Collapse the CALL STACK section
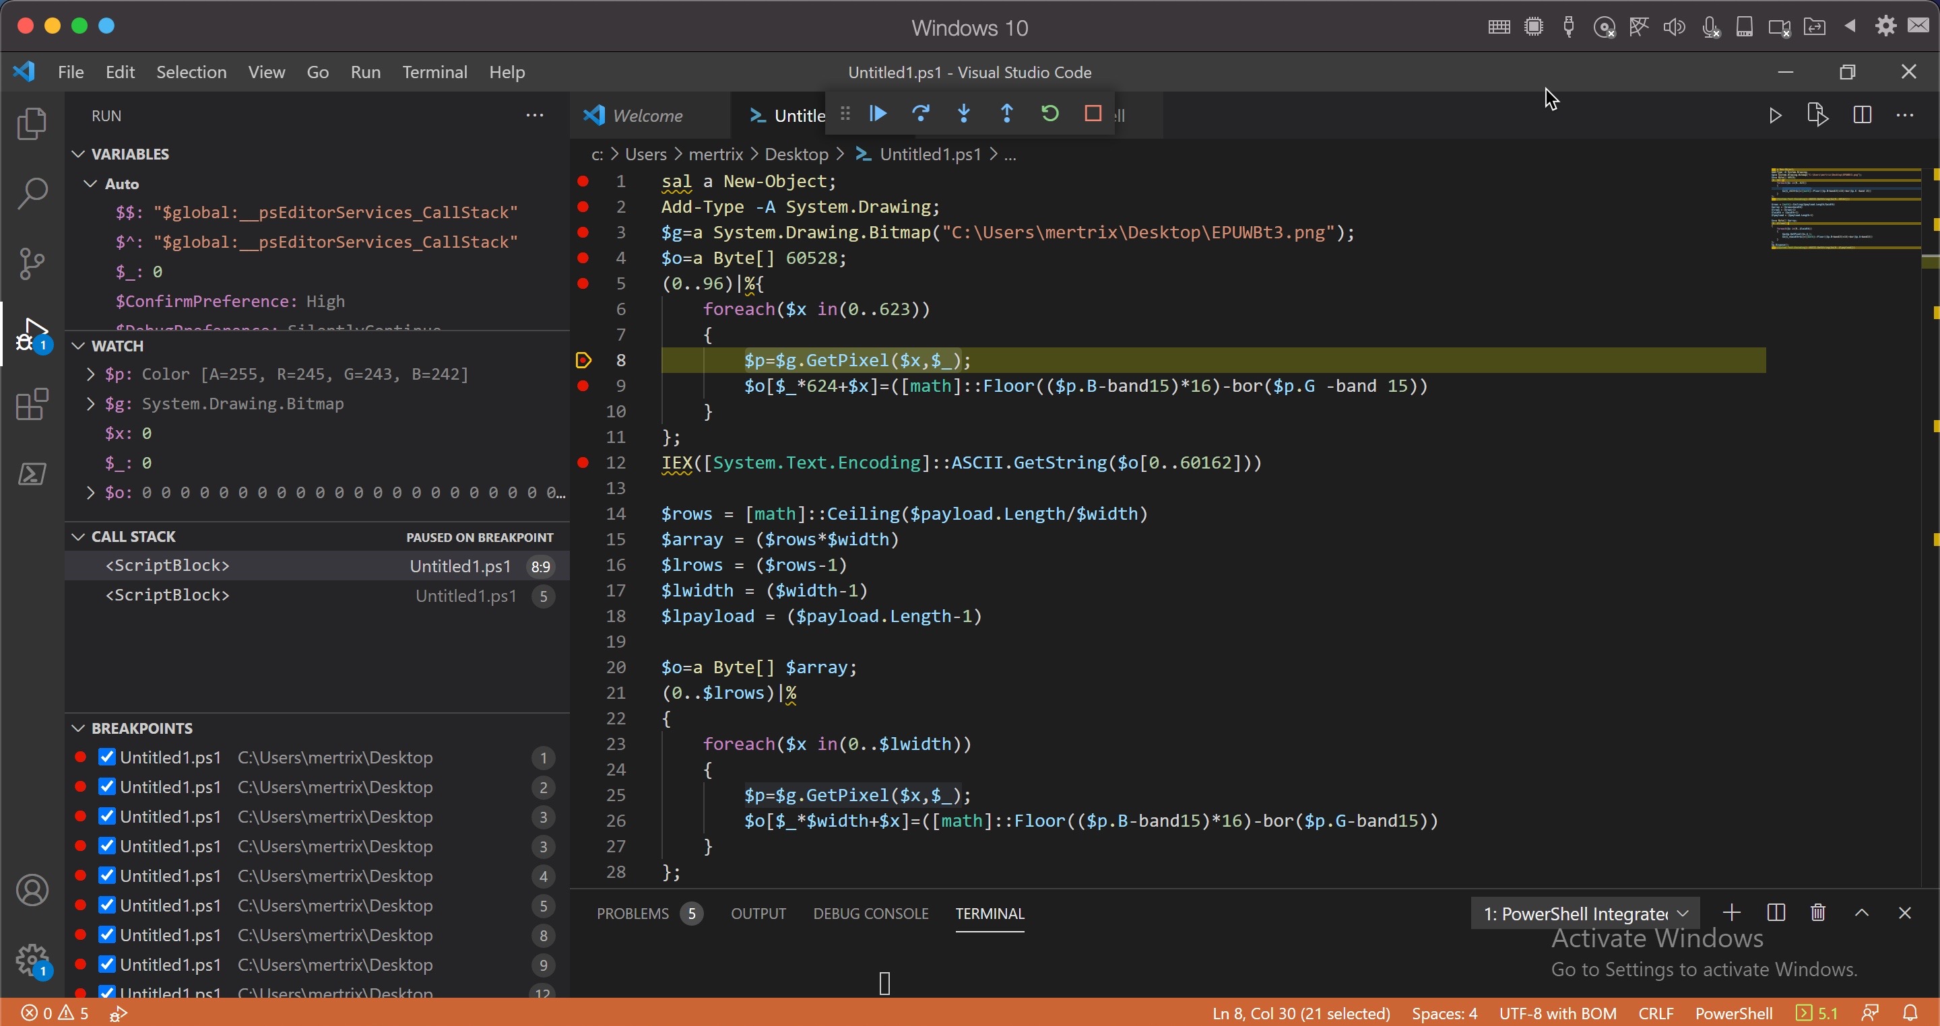The image size is (1940, 1026). [77, 536]
